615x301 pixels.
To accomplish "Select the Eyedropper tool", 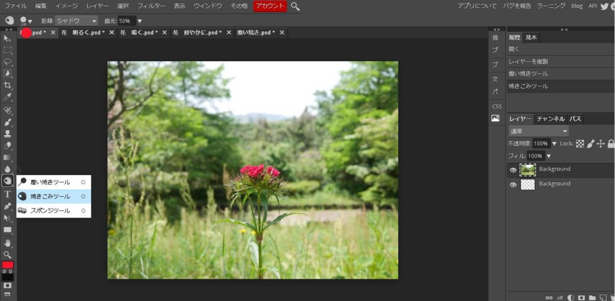I will point(8,97).
